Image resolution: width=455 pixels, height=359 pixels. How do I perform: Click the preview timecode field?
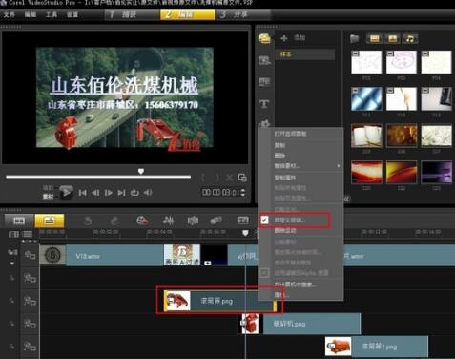pyautogui.click(x=220, y=193)
